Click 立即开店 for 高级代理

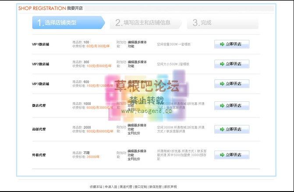click(x=231, y=129)
